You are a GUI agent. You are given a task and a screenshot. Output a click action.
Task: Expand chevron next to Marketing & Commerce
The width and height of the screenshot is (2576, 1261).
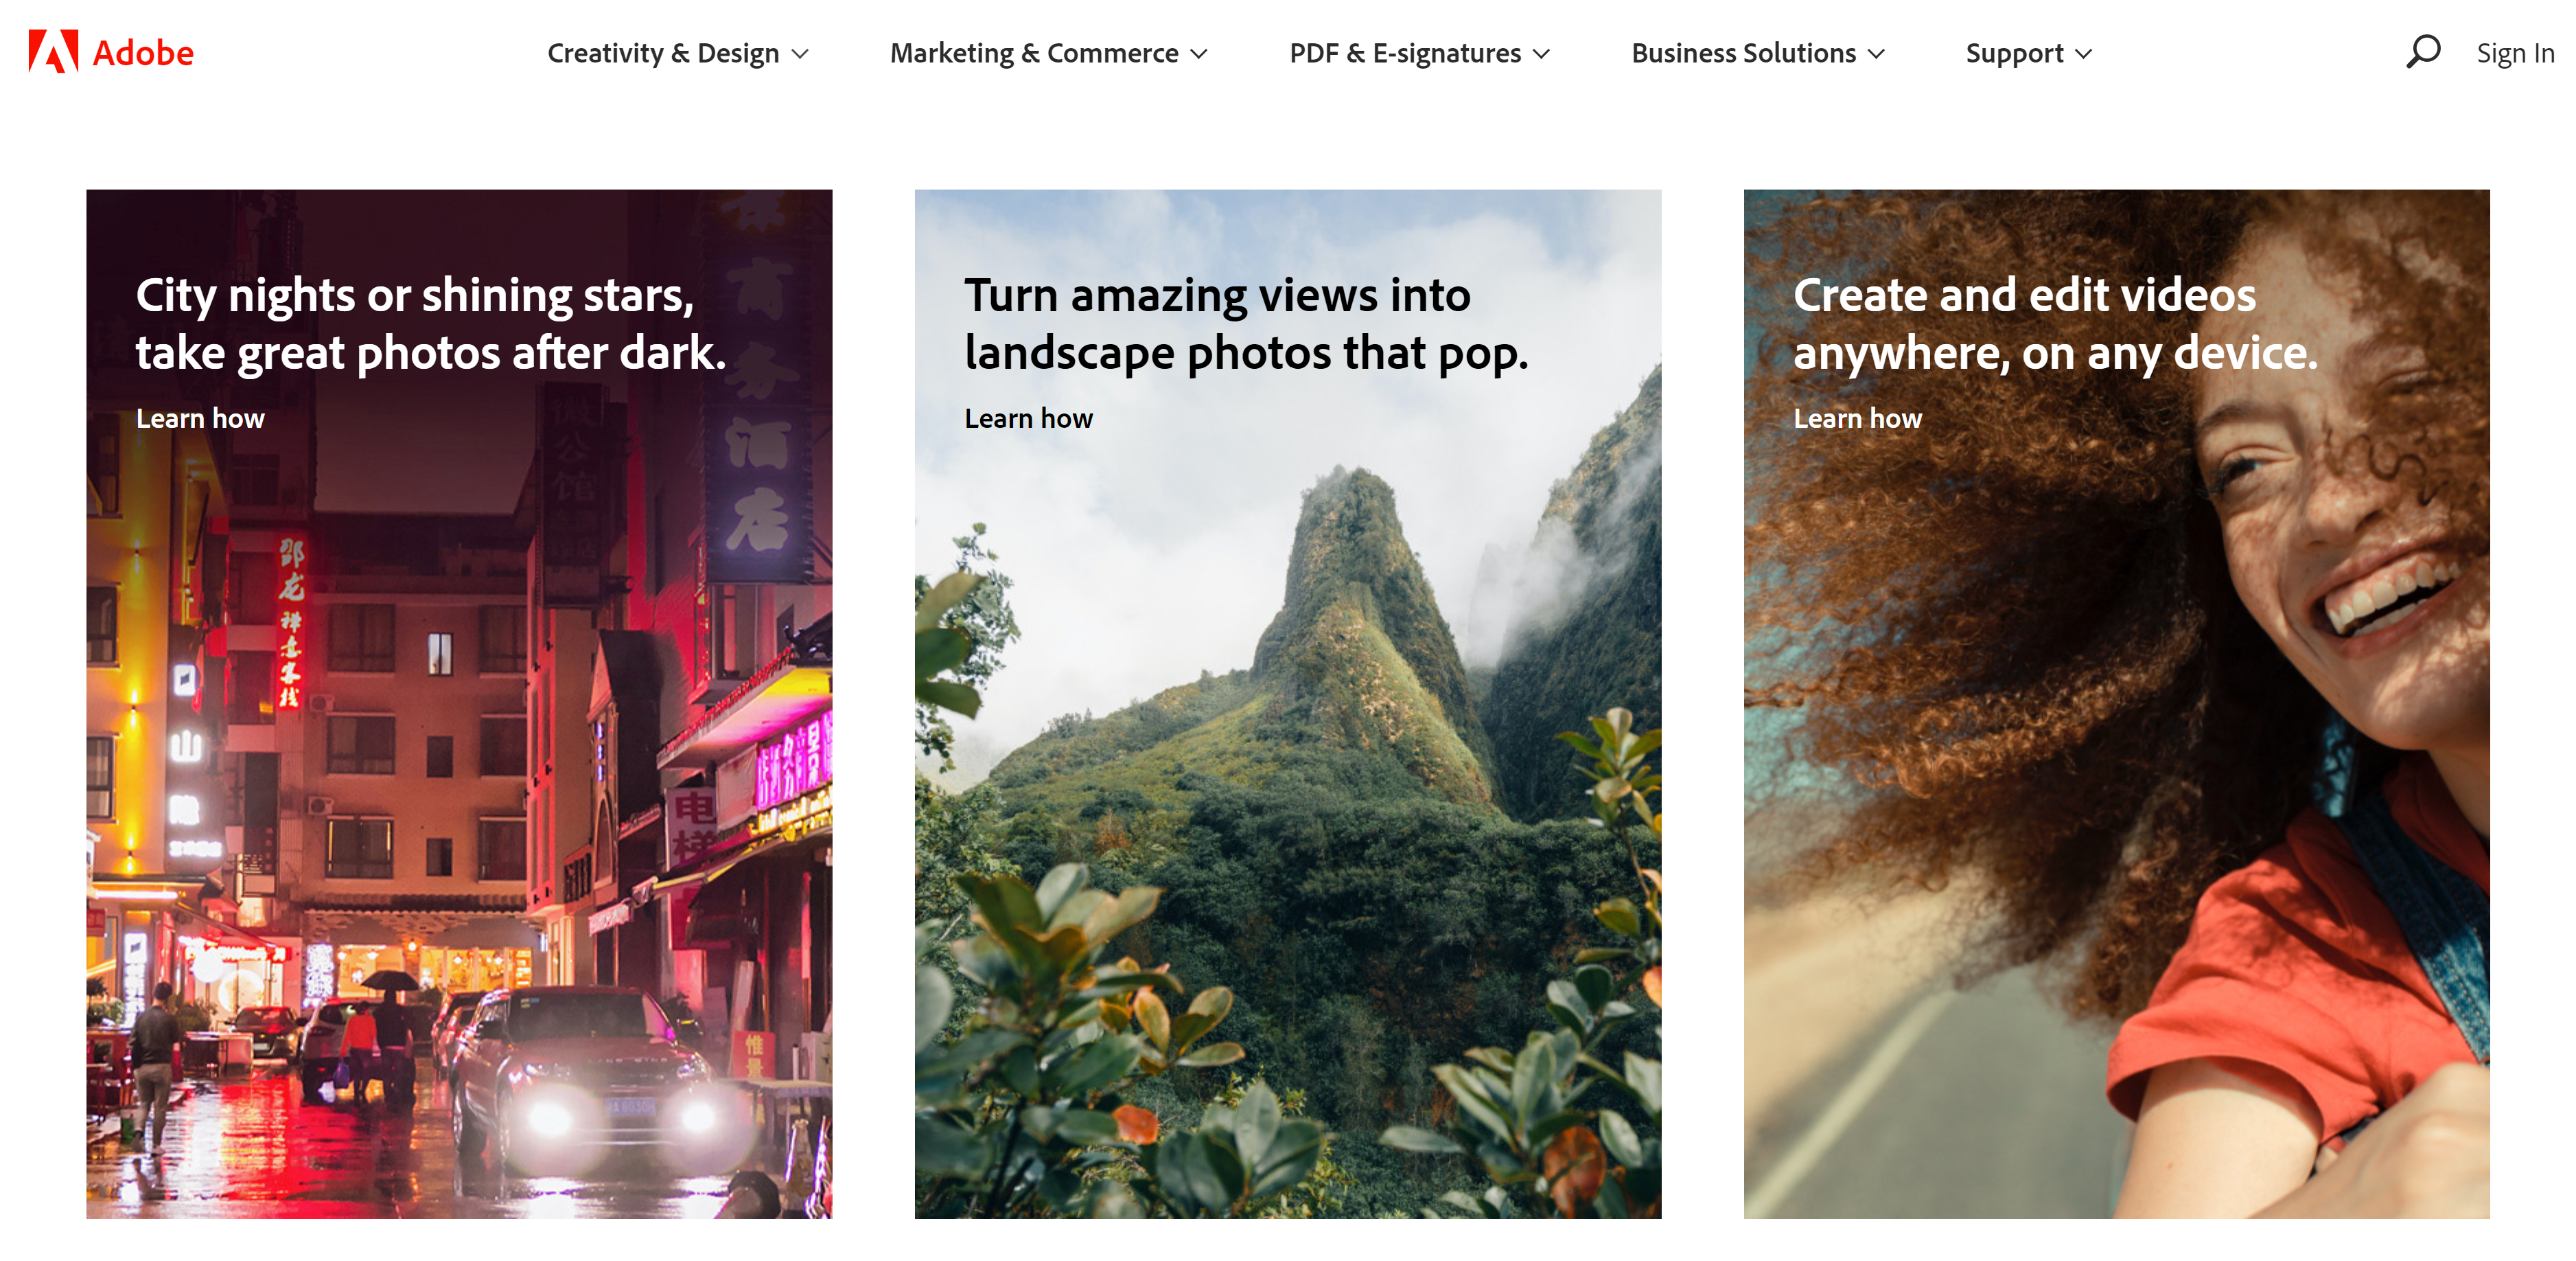1199,54
